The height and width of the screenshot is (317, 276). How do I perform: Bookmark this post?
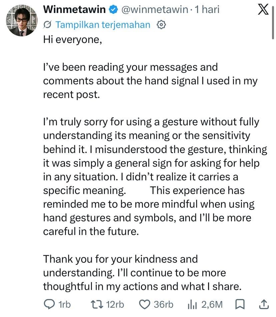click(240, 304)
